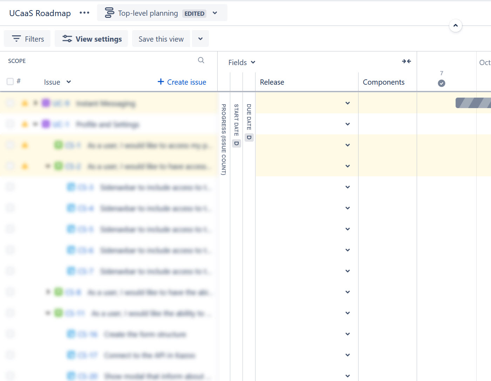This screenshot has width=491, height=381.
Task: Click the green story icon on the first story row
Action: (x=58, y=145)
